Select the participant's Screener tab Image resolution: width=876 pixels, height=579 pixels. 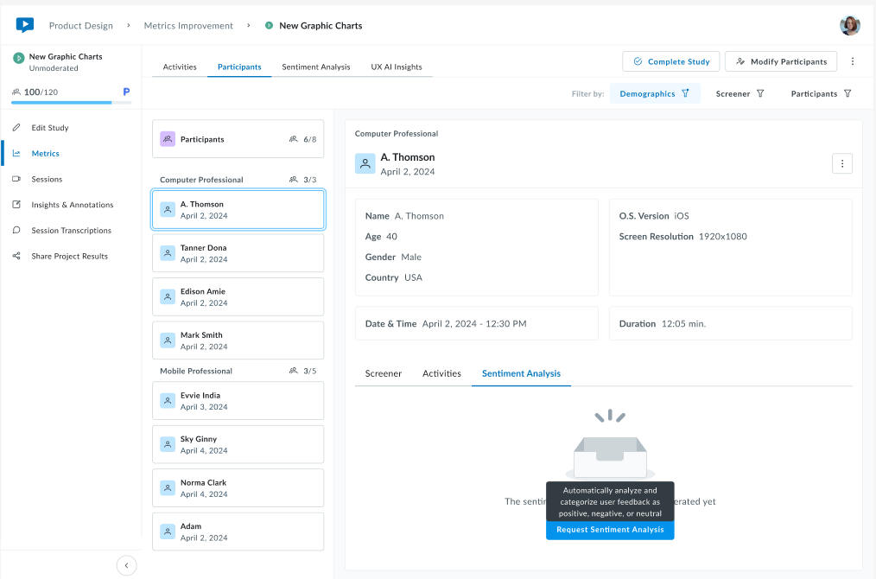point(383,373)
